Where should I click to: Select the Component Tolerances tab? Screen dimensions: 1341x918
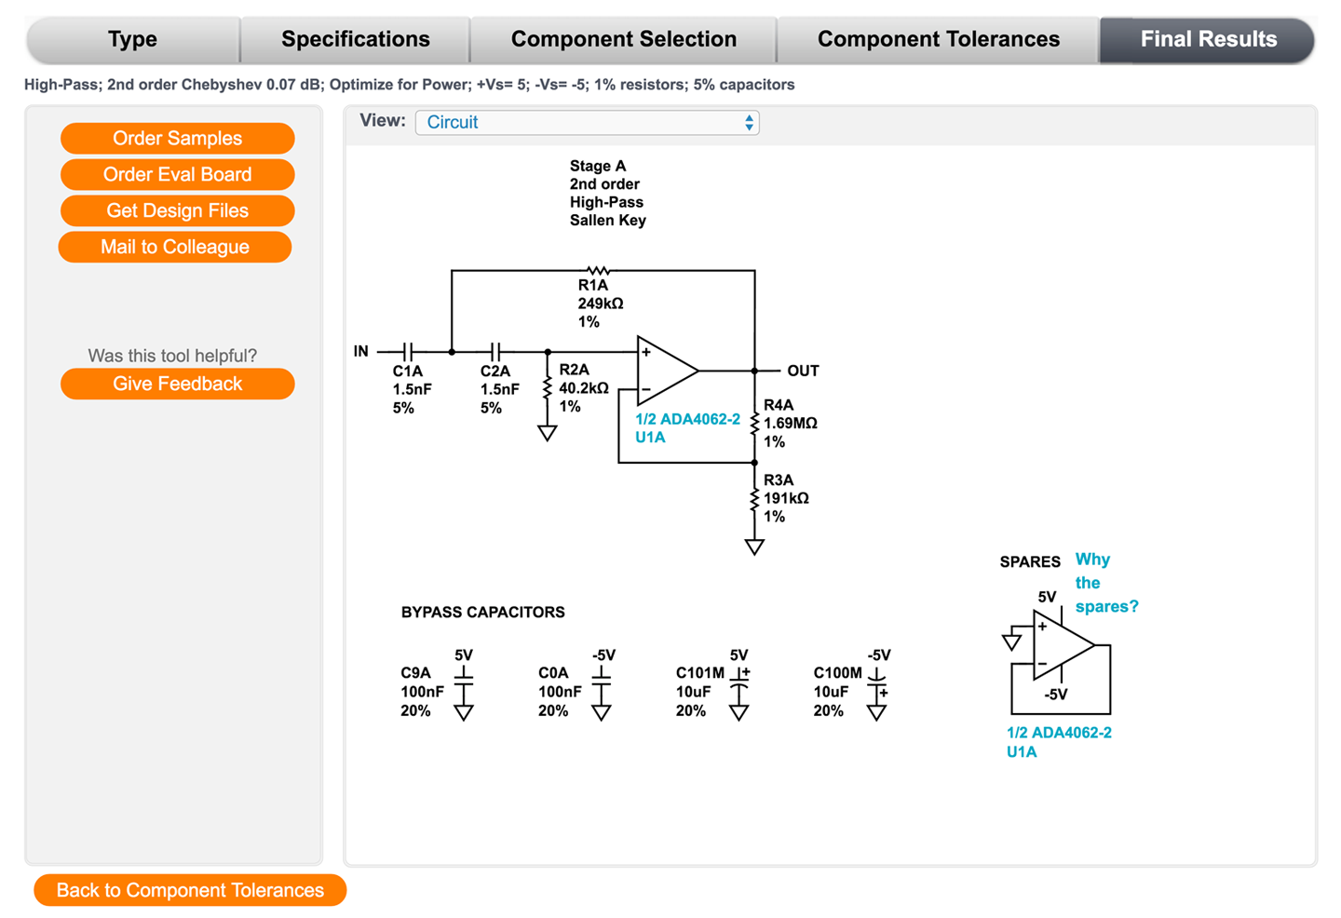[x=938, y=39]
